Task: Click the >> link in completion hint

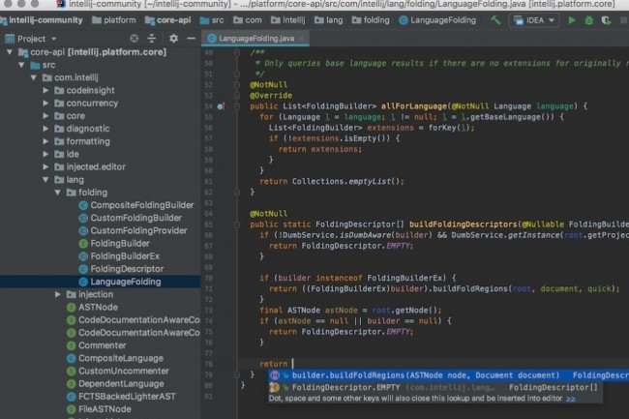Action: [571, 398]
